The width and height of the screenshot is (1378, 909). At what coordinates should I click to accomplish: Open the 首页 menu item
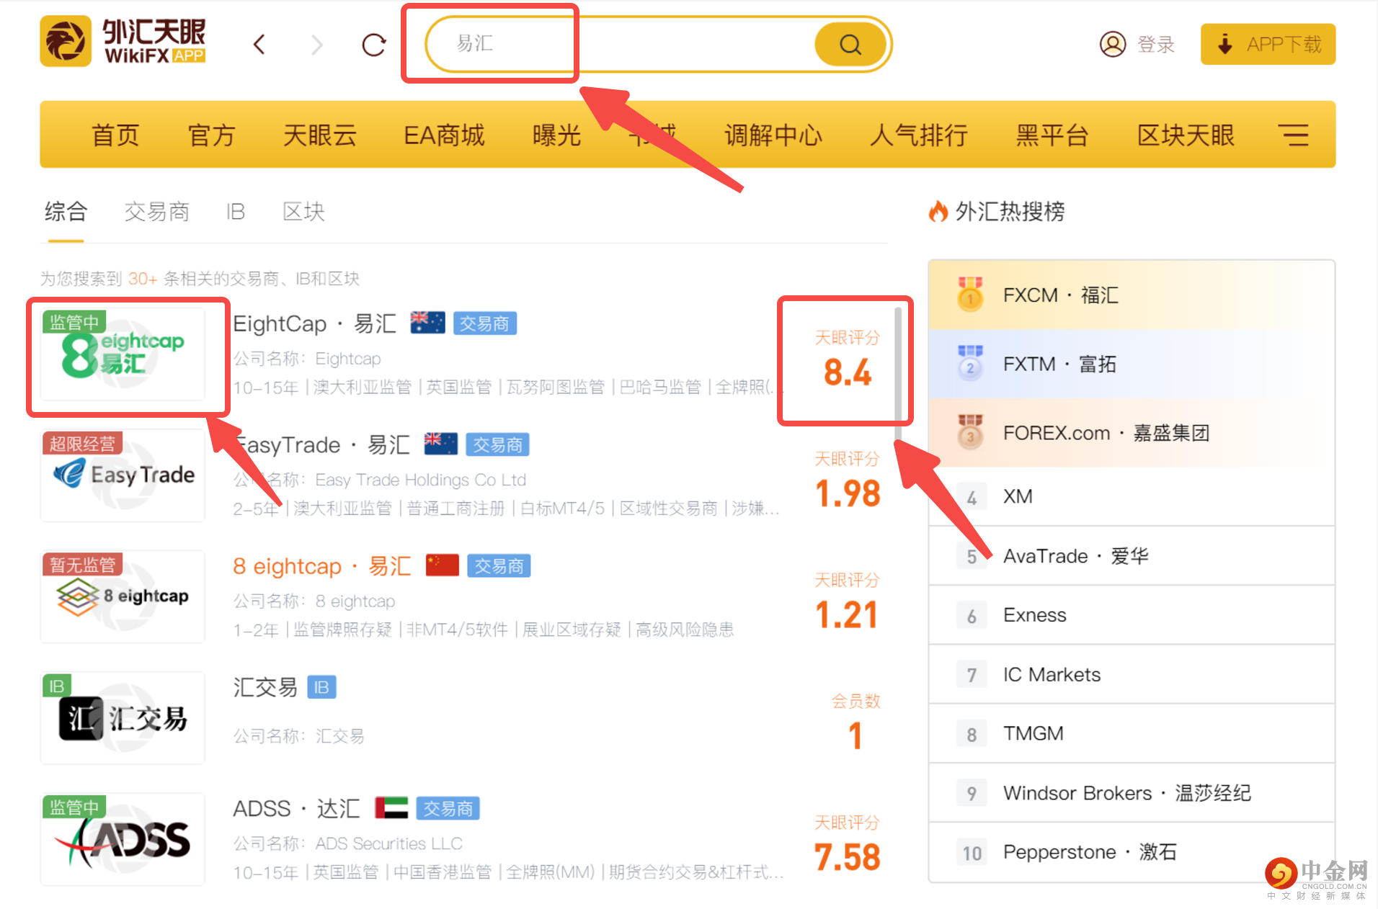pos(115,135)
